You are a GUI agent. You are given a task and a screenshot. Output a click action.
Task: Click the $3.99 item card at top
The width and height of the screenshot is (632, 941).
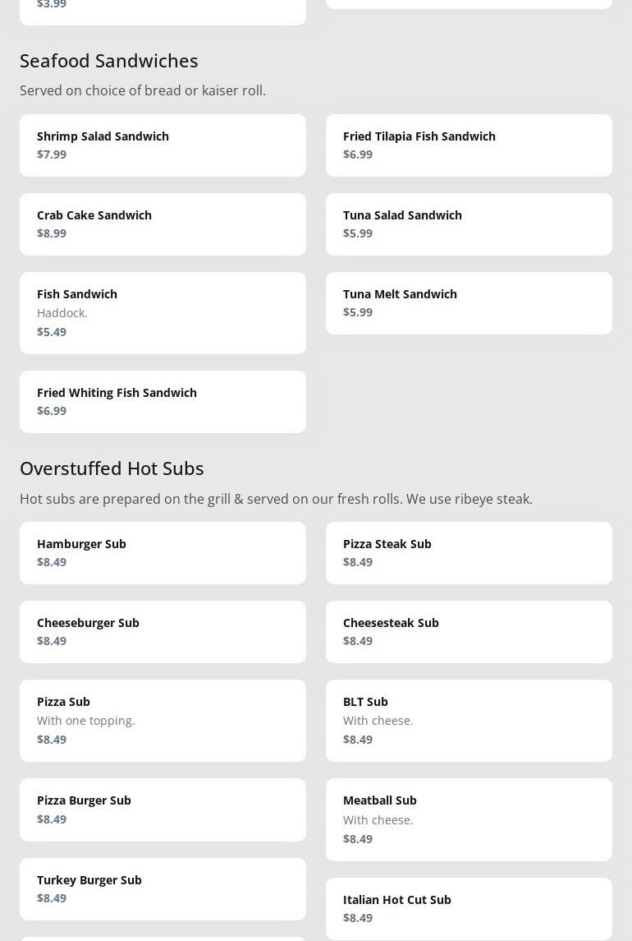[x=163, y=10]
